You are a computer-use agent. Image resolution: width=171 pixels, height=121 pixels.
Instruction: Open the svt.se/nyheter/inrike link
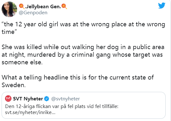tap(30, 112)
